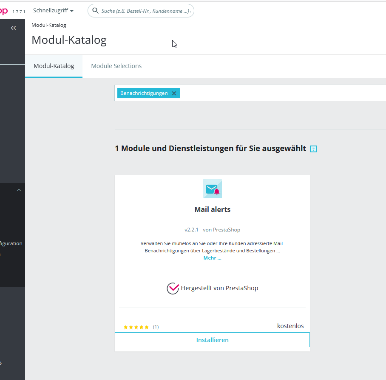Screen dimensions: 386x380
Task: Remove the Benachrichtigungen filter tag
Action: click(174, 93)
